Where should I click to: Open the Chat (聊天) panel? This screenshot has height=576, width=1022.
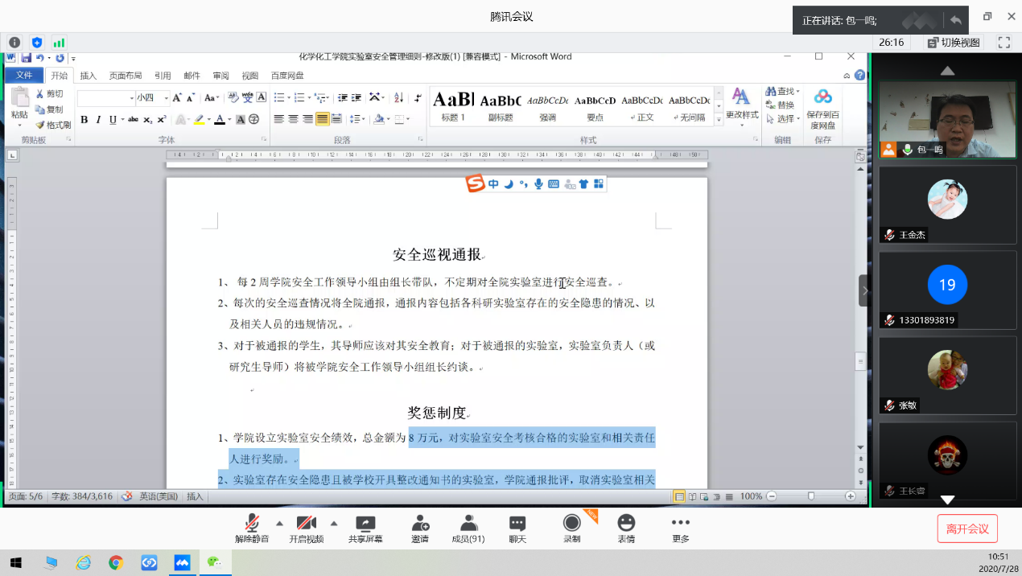click(517, 529)
